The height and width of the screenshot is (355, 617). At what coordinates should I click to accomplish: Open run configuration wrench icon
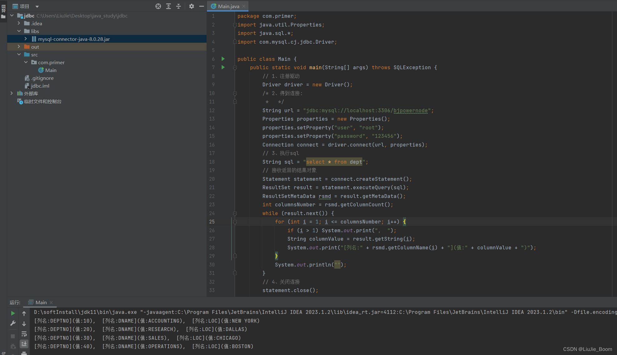13,324
